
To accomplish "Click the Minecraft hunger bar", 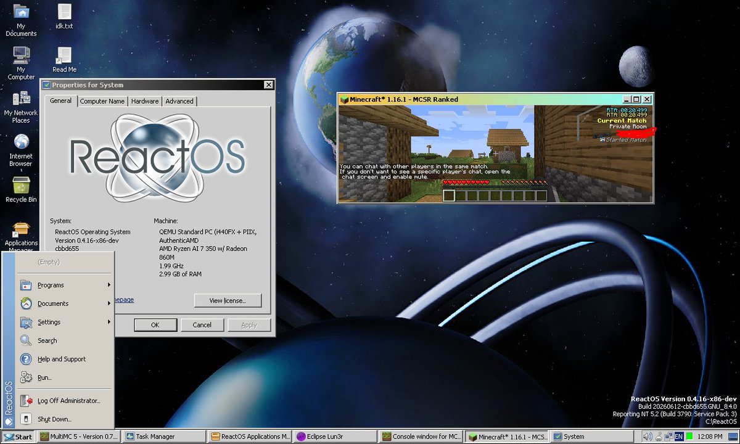I will (524, 183).
